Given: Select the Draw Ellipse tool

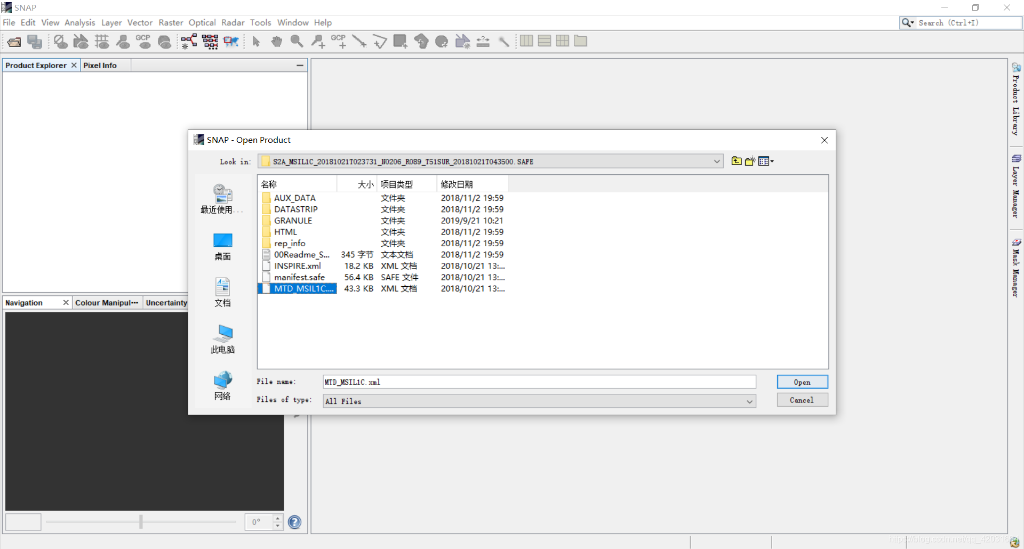Looking at the screenshot, I should pyautogui.click(x=442, y=42).
